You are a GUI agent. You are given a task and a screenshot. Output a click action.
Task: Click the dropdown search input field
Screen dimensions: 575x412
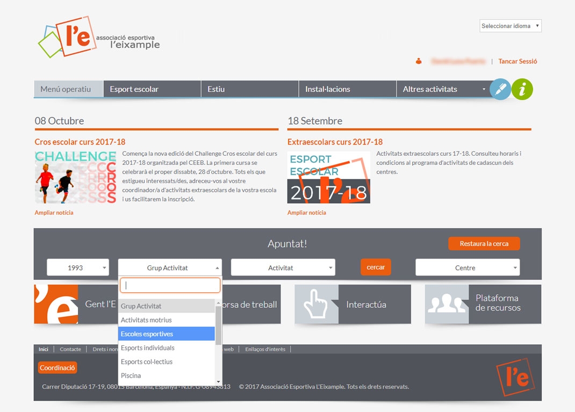(x=170, y=285)
